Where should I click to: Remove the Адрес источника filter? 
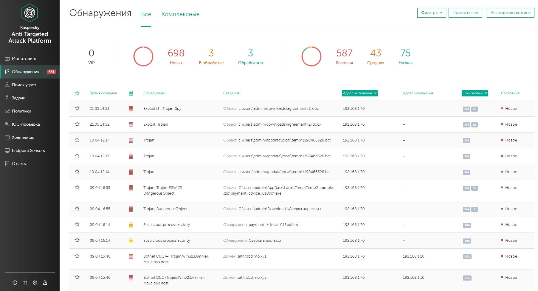click(x=375, y=93)
